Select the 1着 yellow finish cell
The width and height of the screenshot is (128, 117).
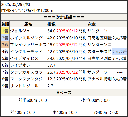click(x=5, y=31)
